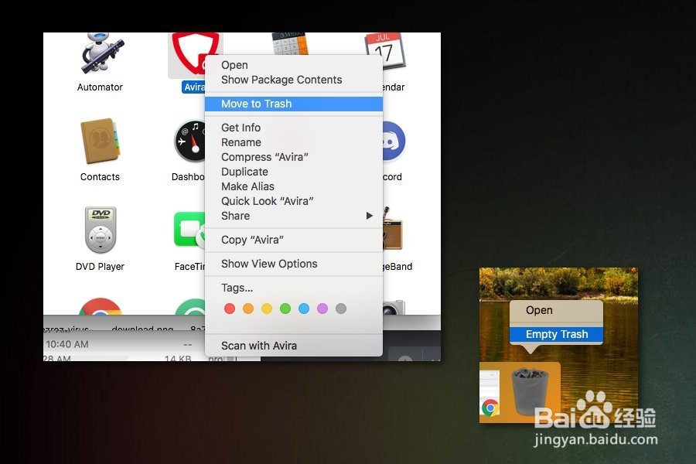
Task: Open the DVD Player app icon
Action: click(101, 230)
